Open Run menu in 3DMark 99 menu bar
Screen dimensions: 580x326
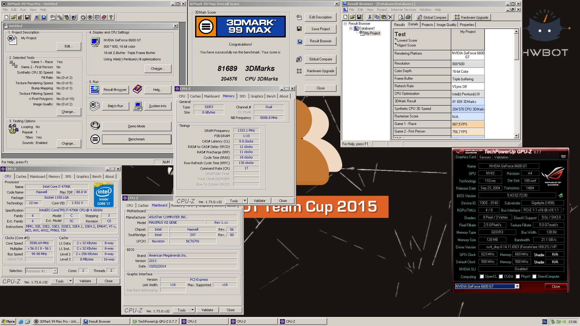coord(23,10)
